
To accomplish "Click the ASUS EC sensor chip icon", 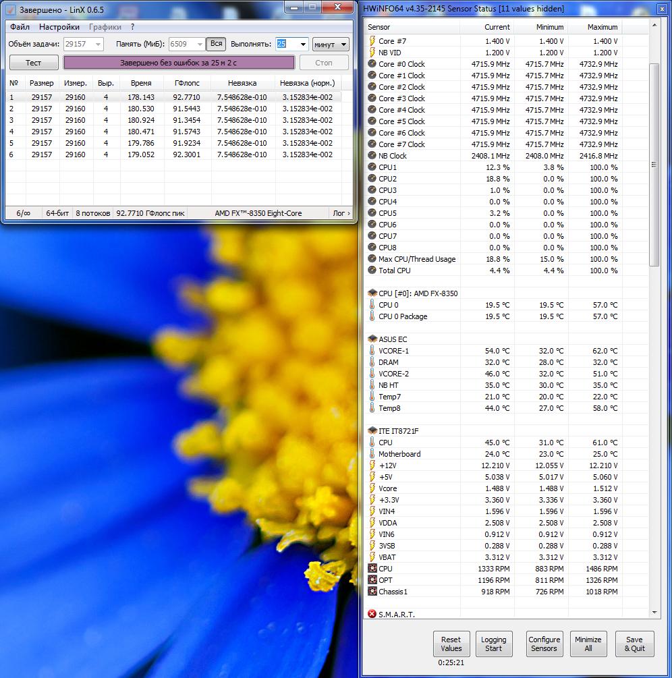I will (x=372, y=339).
